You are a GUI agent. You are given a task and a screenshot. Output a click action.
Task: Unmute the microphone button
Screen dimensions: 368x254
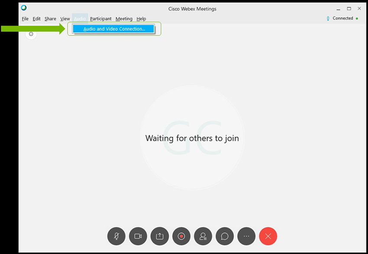tap(116, 236)
